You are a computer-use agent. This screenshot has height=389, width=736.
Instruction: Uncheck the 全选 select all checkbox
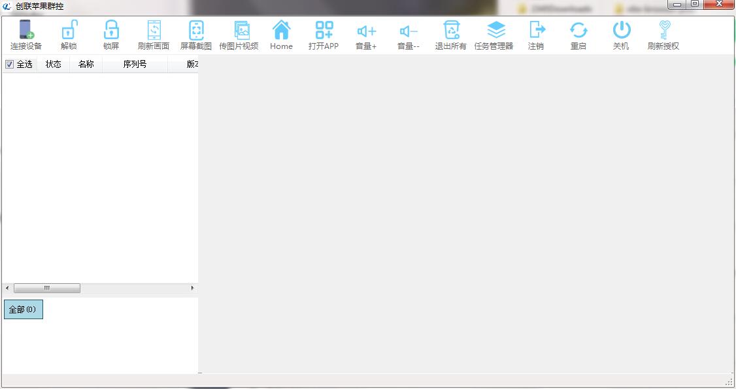[x=9, y=65]
